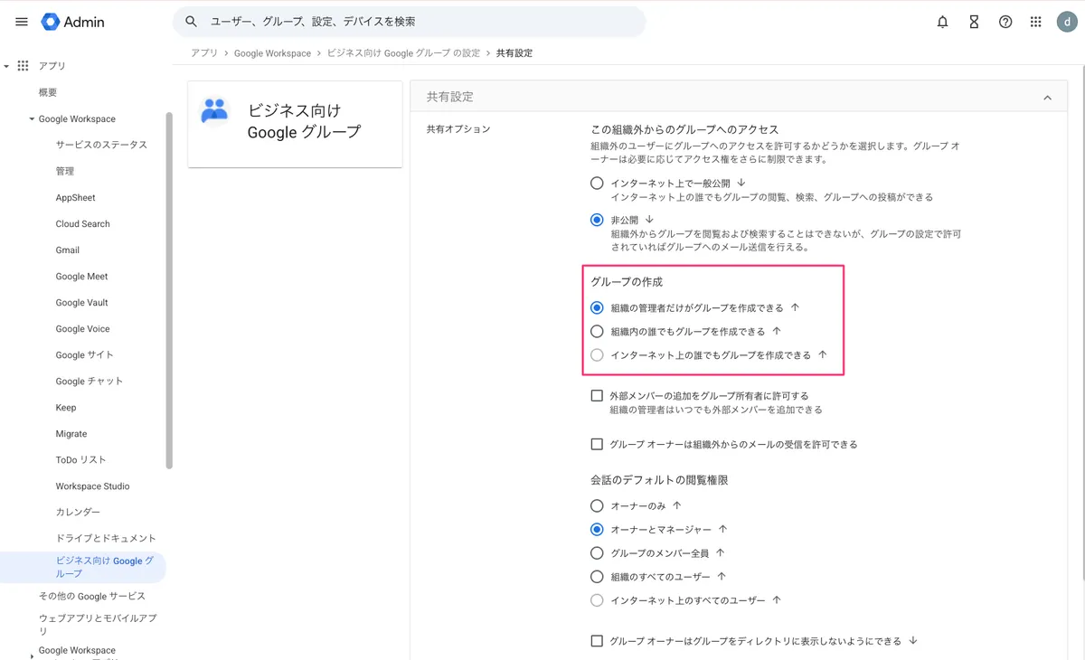Click up arrow next to インターネット上のすべてのユーザー

point(776,600)
